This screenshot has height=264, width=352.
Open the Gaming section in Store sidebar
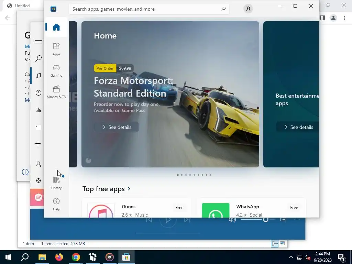pyautogui.click(x=56, y=71)
